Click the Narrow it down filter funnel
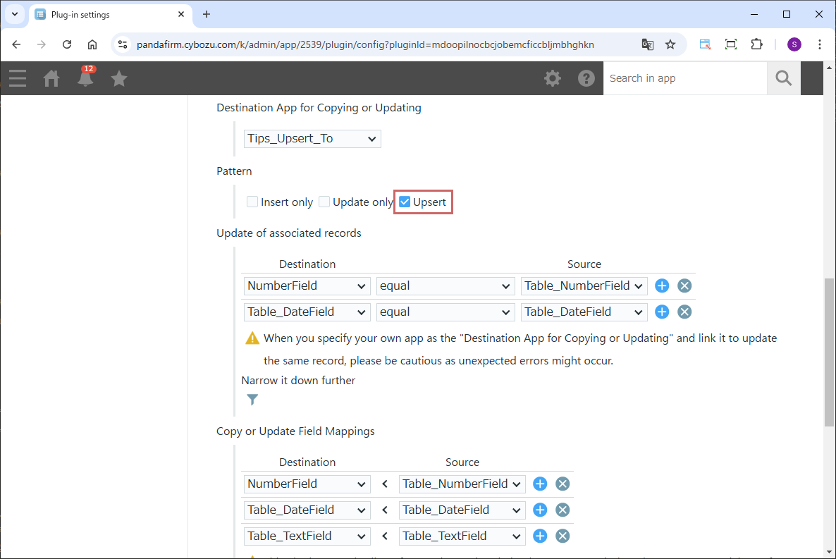 click(252, 400)
